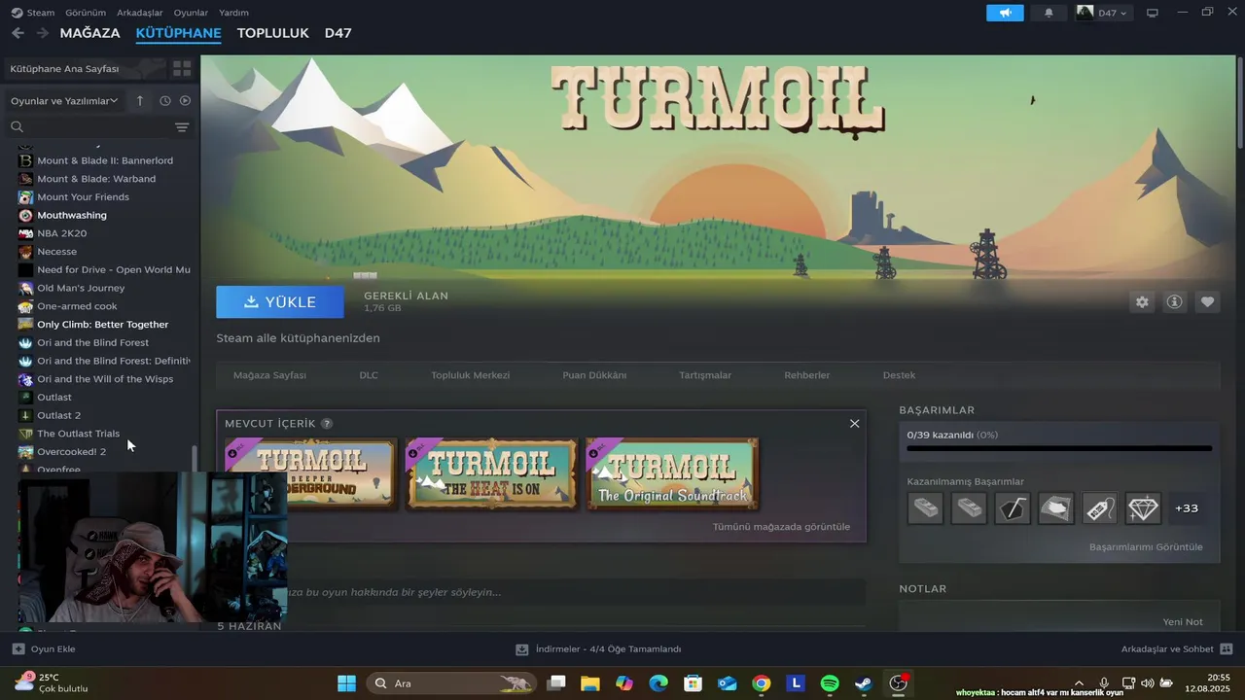Open Big Picture mode monitor icon
Viewport: 1245px width, 700px height.
(1153, 13)
